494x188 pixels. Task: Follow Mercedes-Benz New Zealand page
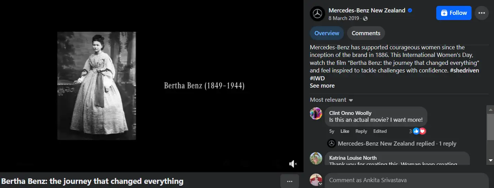coord(454,13)
